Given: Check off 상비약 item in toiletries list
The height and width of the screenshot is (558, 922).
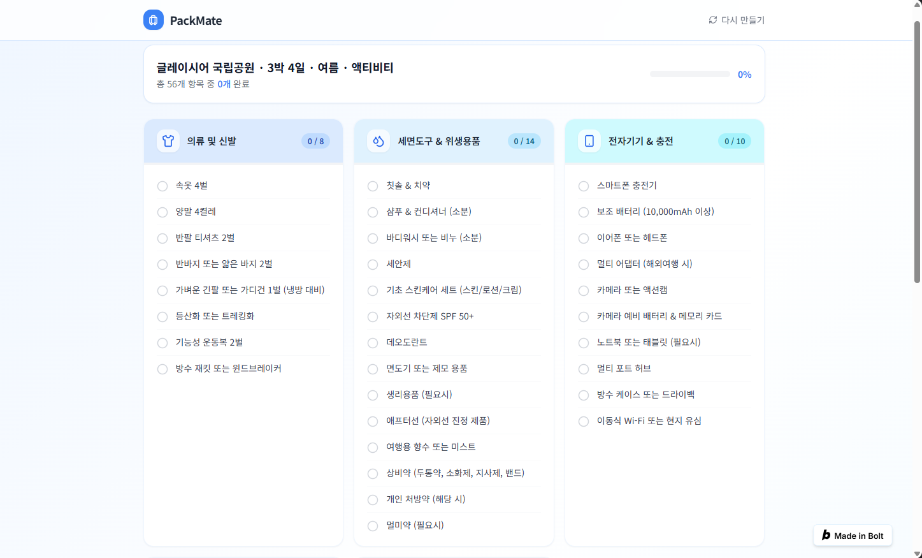Looking at the screenshot, I should (373, 473).
